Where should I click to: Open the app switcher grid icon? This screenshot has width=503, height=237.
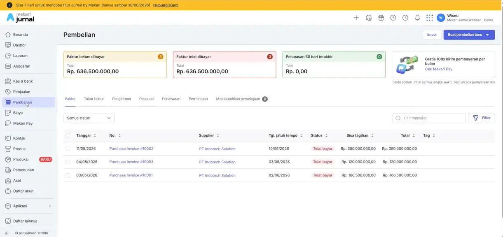pos(430,18)
